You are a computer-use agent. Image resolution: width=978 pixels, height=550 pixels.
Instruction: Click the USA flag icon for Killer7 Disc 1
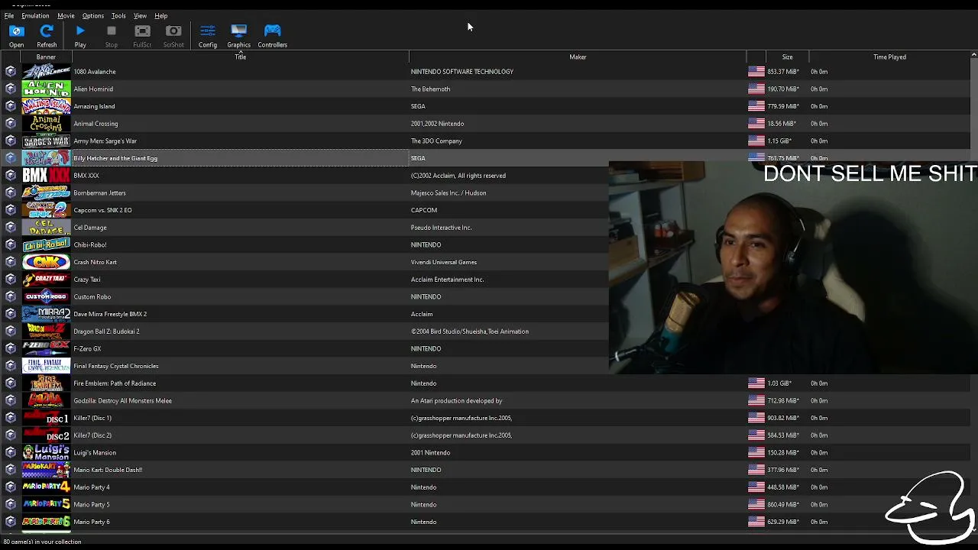[x=756, y=418]
